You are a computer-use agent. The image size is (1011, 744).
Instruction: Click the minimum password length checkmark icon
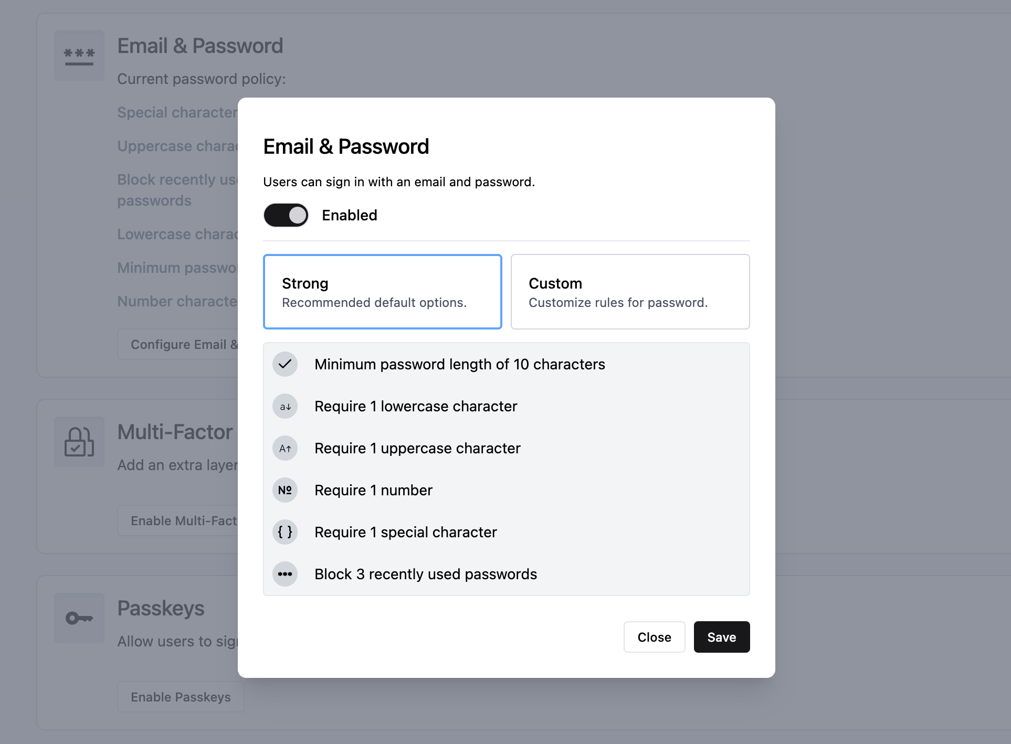point(285,364)
